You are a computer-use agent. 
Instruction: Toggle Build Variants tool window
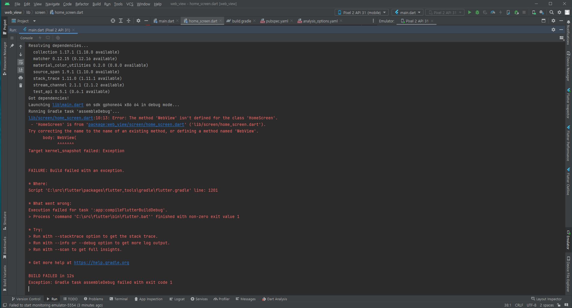click(4, 278)
